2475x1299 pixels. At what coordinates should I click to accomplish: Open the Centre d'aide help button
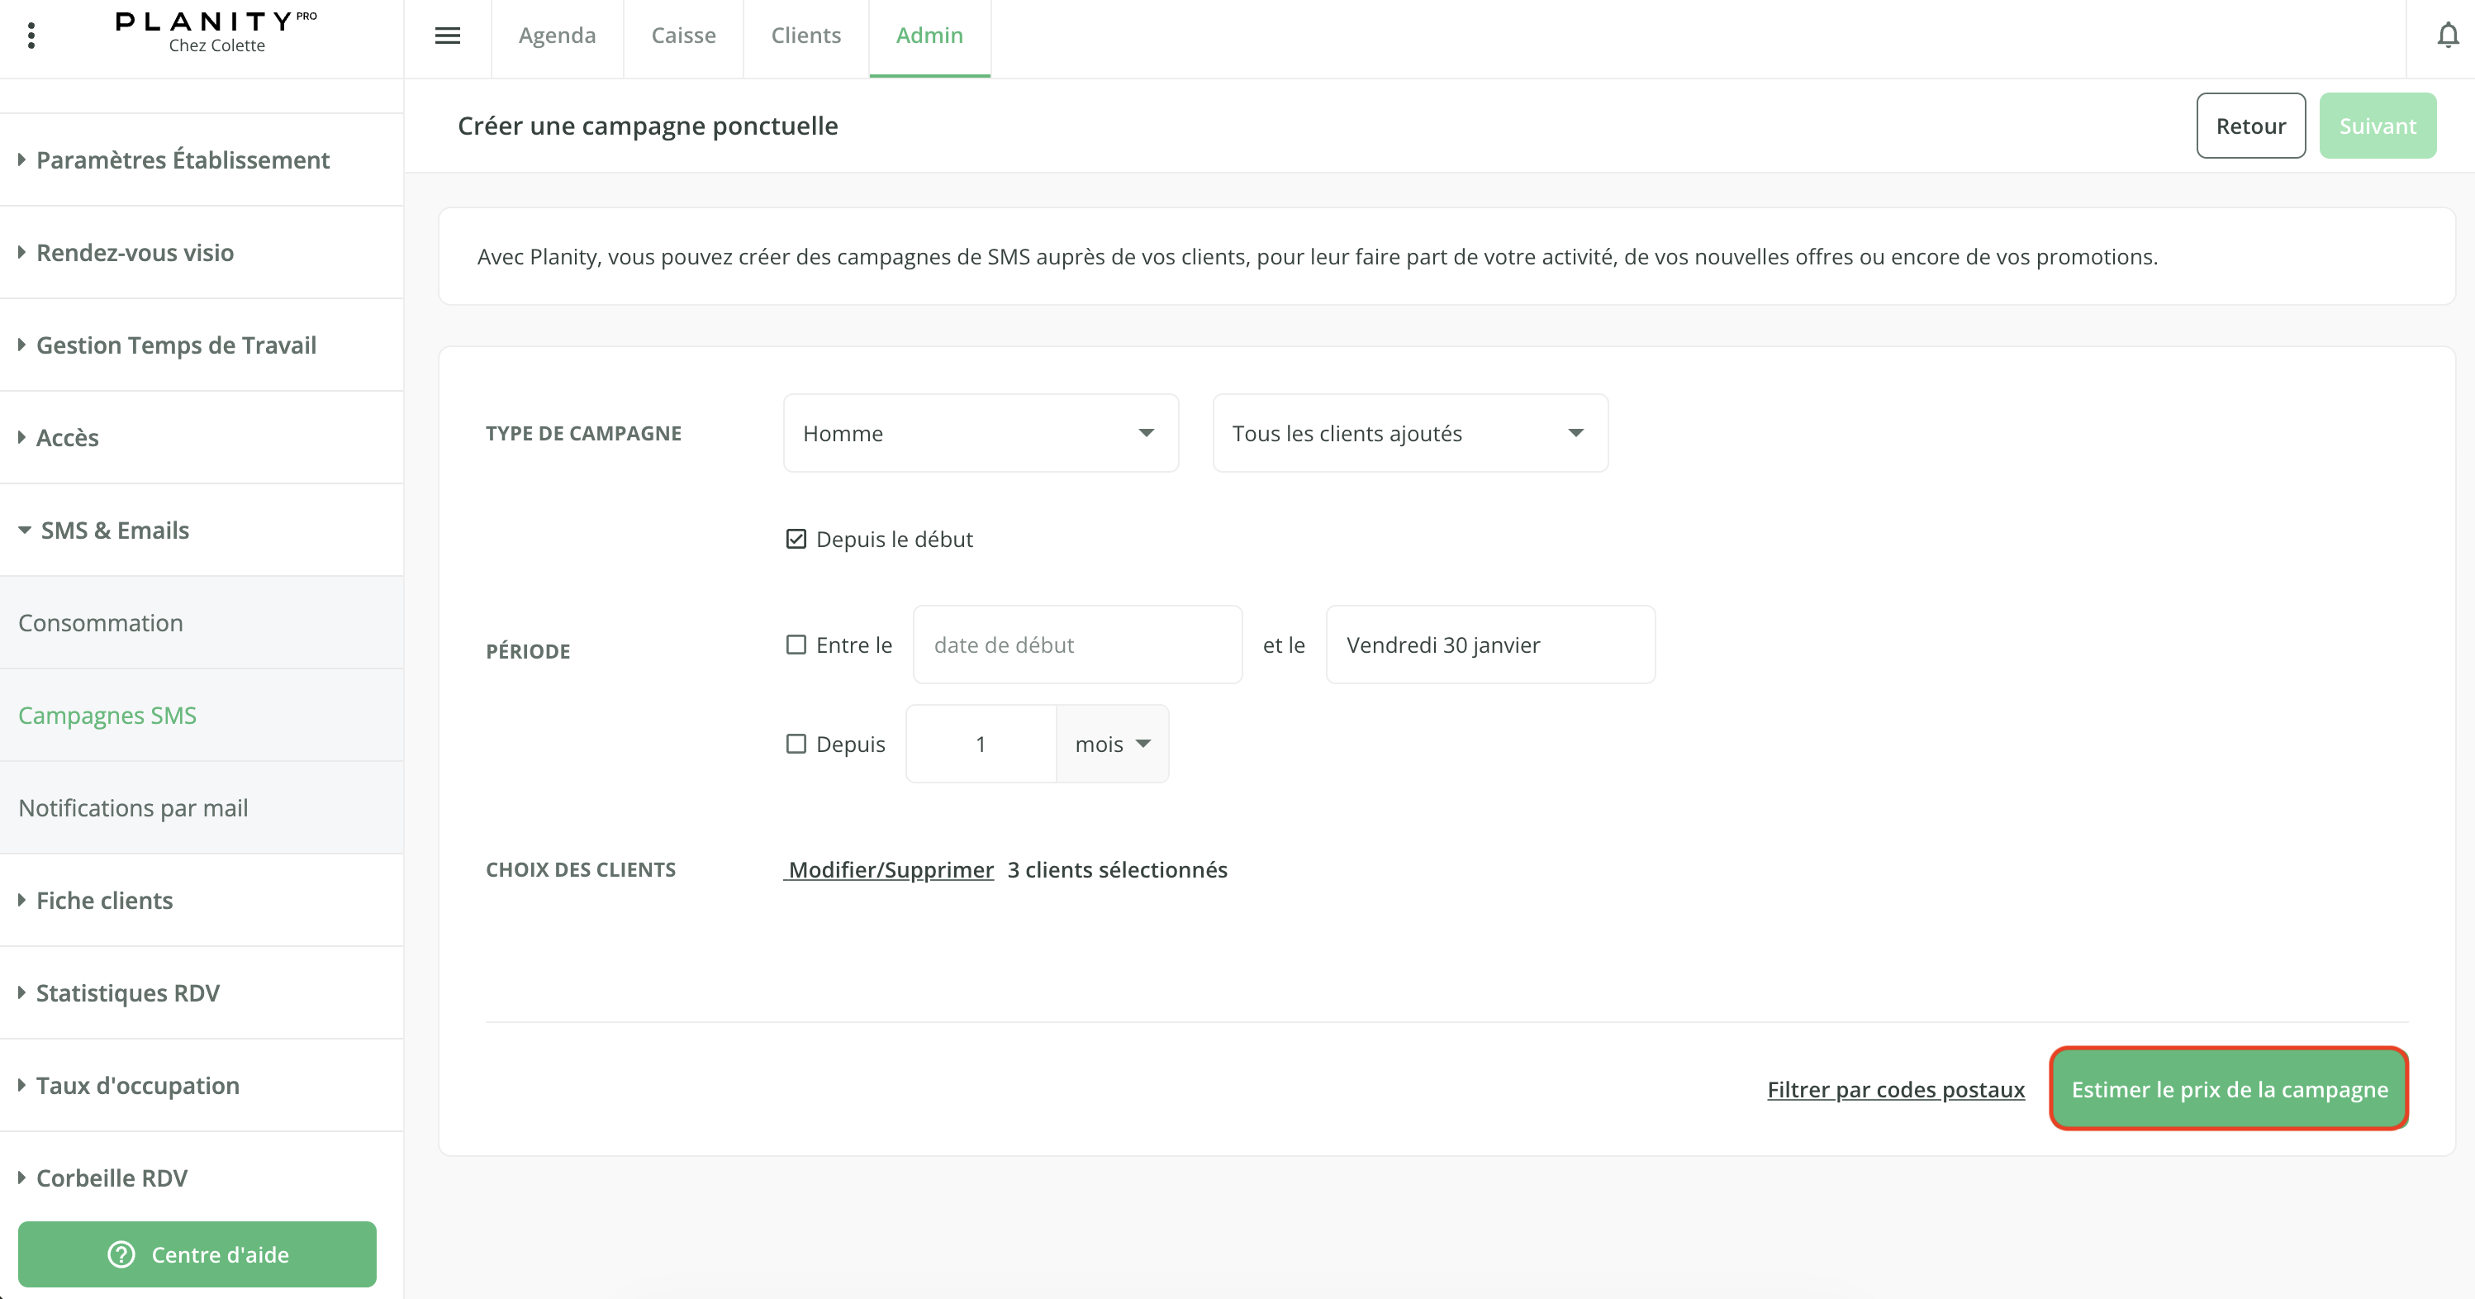pyautogui.click(x=197, y=1254)
